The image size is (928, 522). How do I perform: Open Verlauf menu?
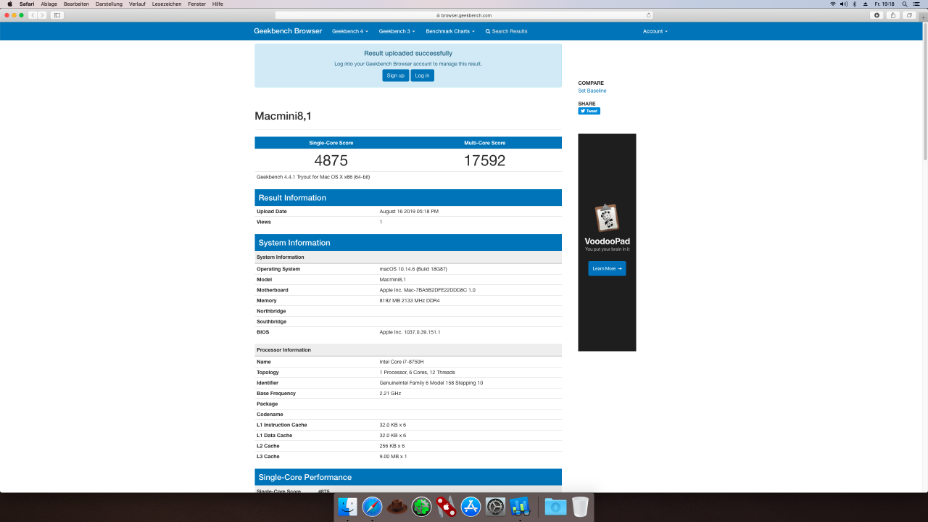[137, 4]
